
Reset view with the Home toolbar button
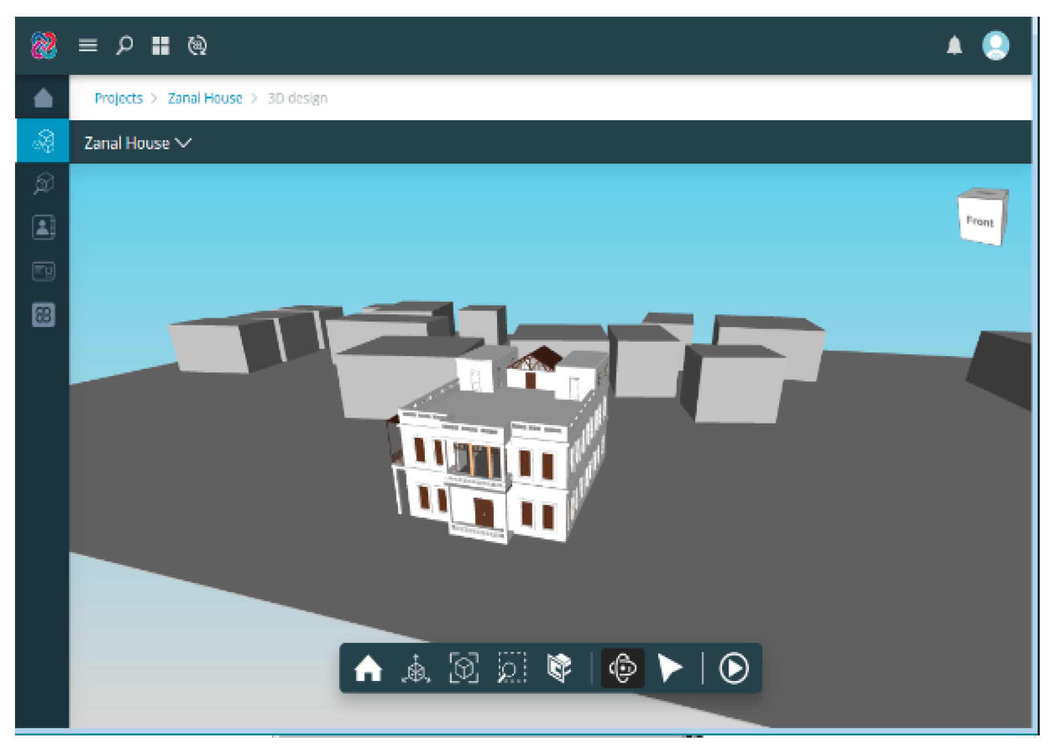point(368,668)
